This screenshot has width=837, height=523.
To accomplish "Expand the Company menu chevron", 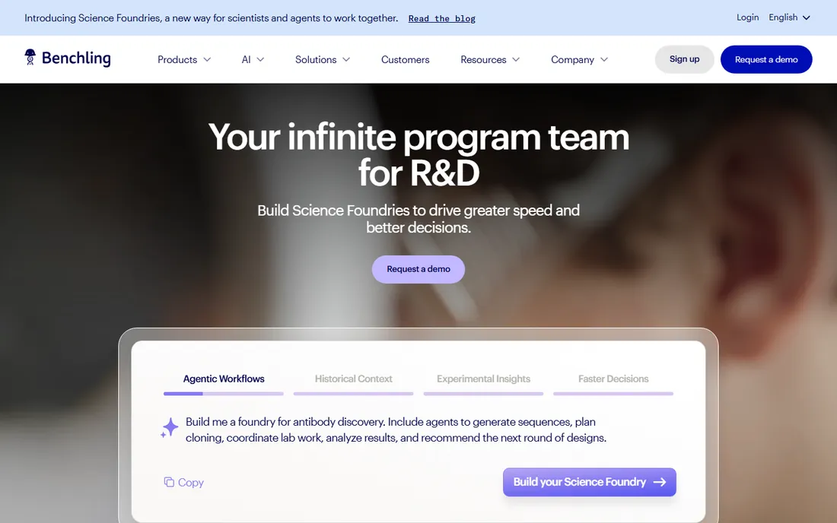I will [603, 60].
